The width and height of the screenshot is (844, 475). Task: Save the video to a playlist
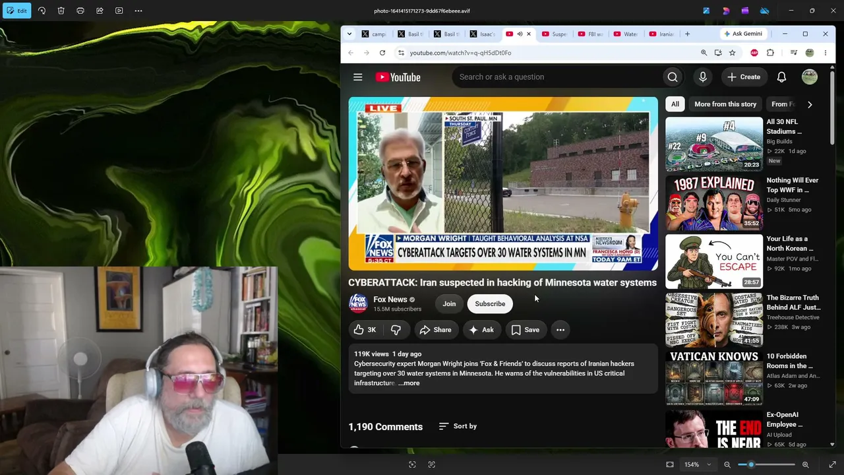pos(526,330)
